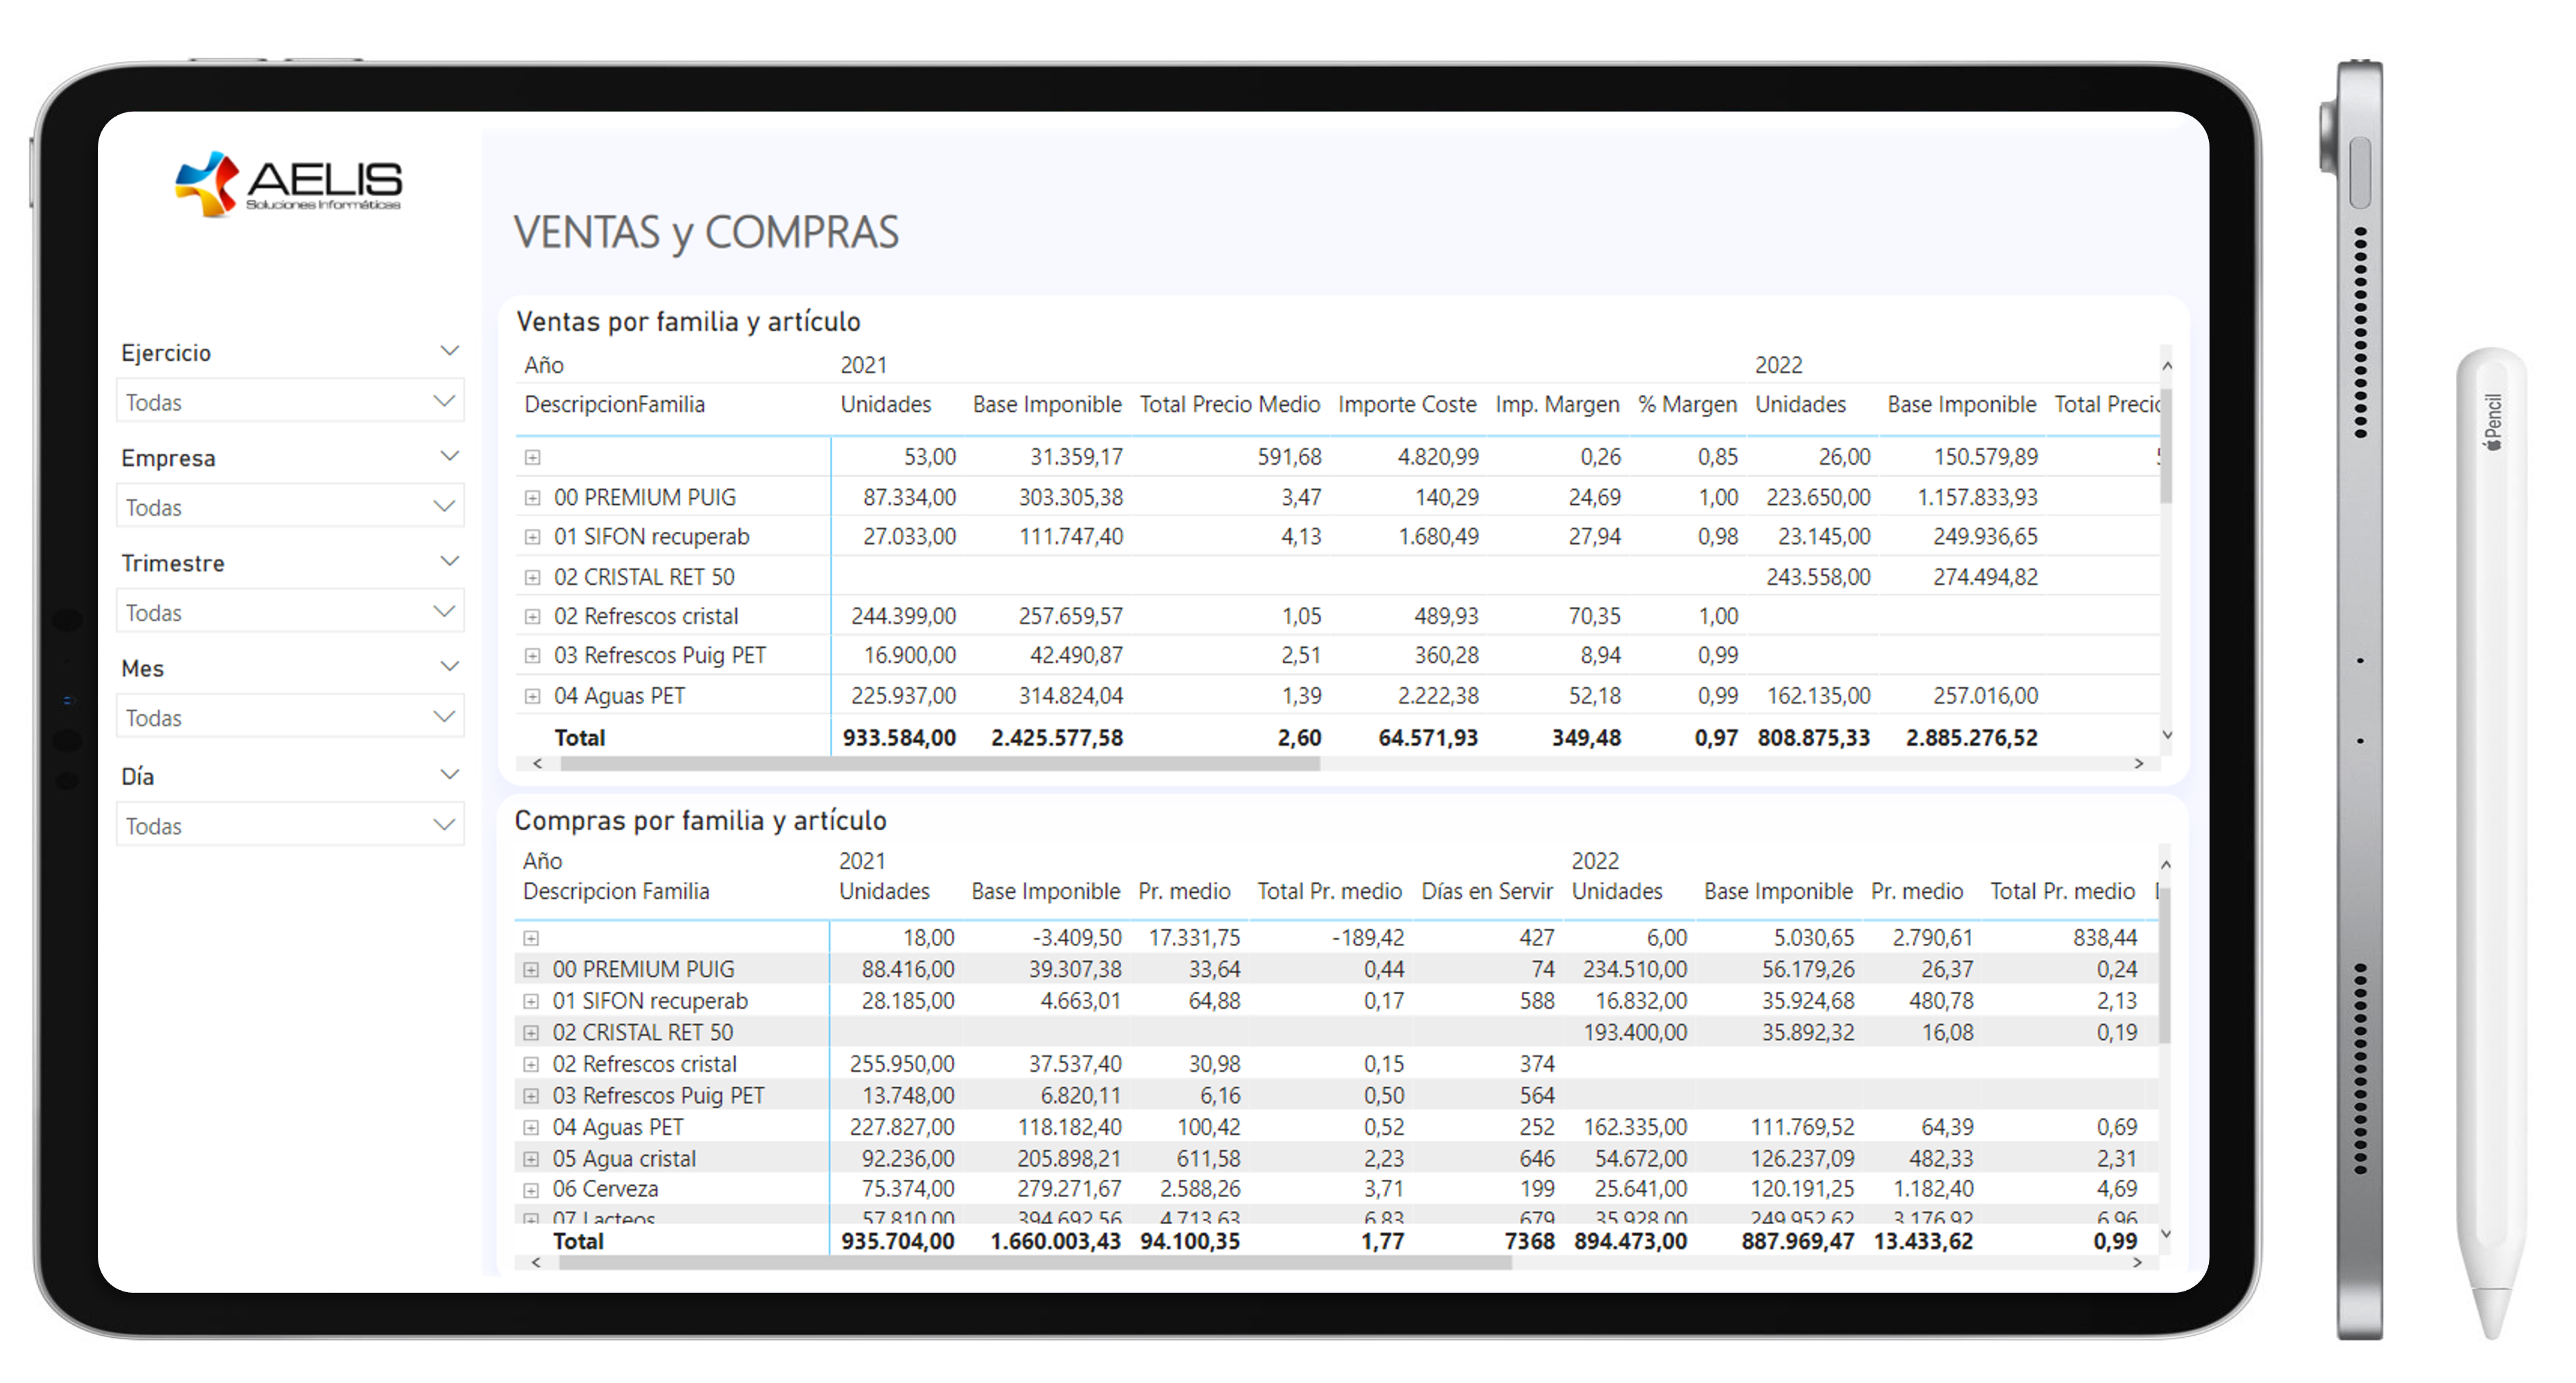Sort Ventas by % Margen header
Viewport: 2576px width, 1383px height.
(1687, 405)
